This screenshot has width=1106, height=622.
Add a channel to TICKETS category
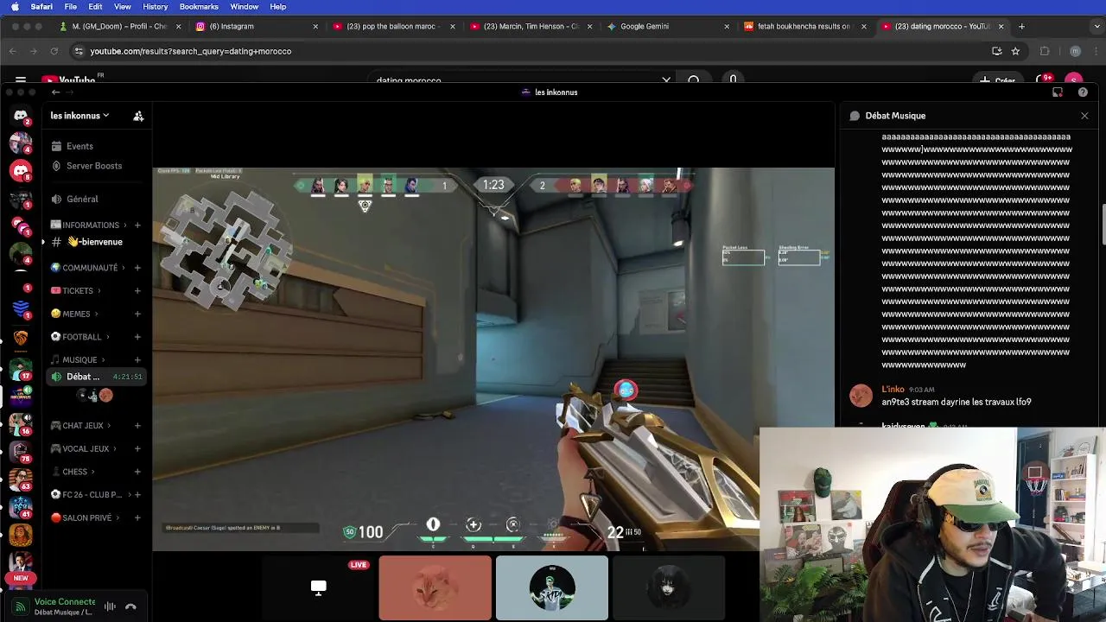pyautogui.click(x=137, y=291)
